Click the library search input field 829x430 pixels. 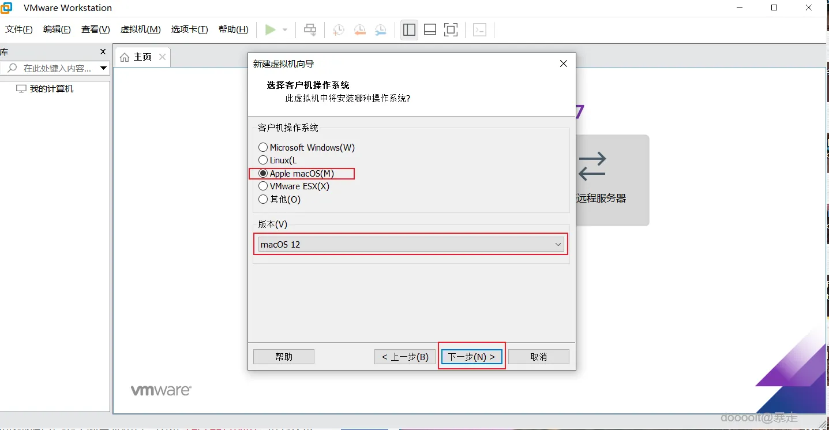[55, 68]
